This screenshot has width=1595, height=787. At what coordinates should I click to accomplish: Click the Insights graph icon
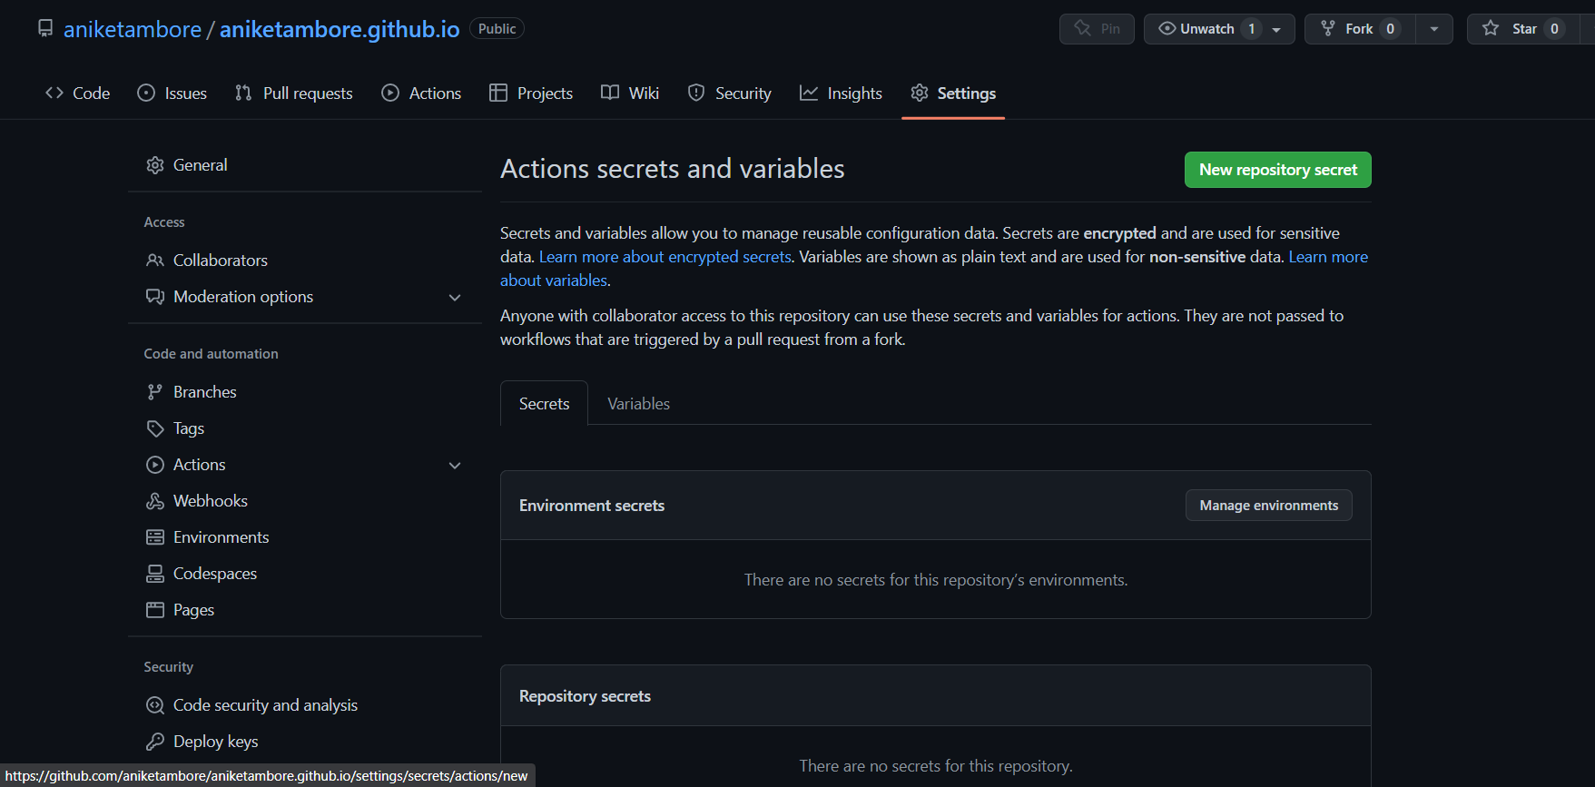click(808, 93)
